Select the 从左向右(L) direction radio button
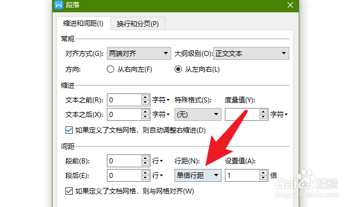358x207 pixels. point(178,69)
